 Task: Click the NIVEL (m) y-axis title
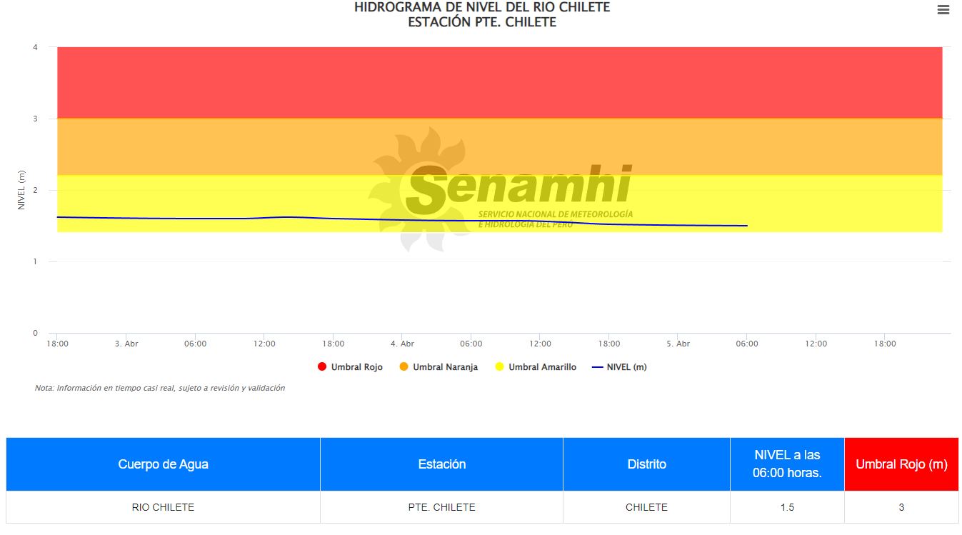21,190
